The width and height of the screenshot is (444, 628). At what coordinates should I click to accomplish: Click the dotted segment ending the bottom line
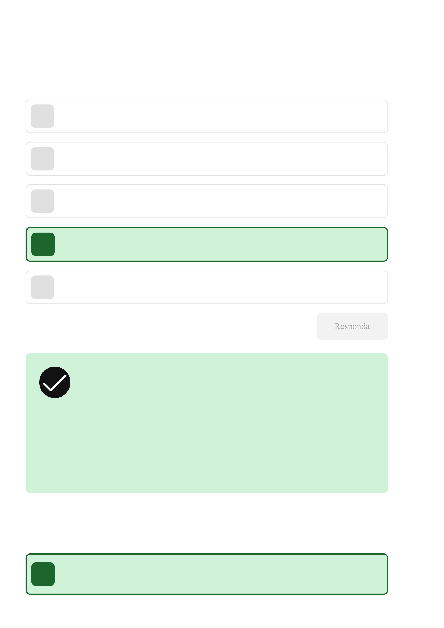tap(246, 627)
